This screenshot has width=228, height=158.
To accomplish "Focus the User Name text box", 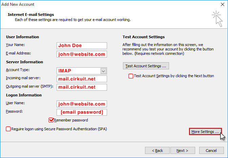I will click(82, 104).
